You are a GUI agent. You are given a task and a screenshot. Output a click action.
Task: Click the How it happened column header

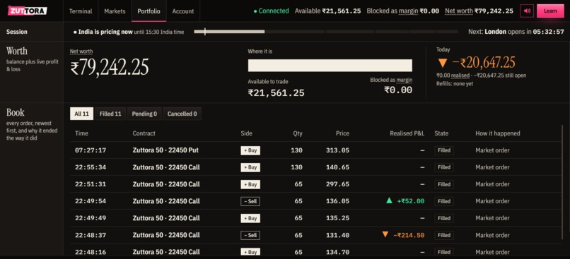coord(498,133)
